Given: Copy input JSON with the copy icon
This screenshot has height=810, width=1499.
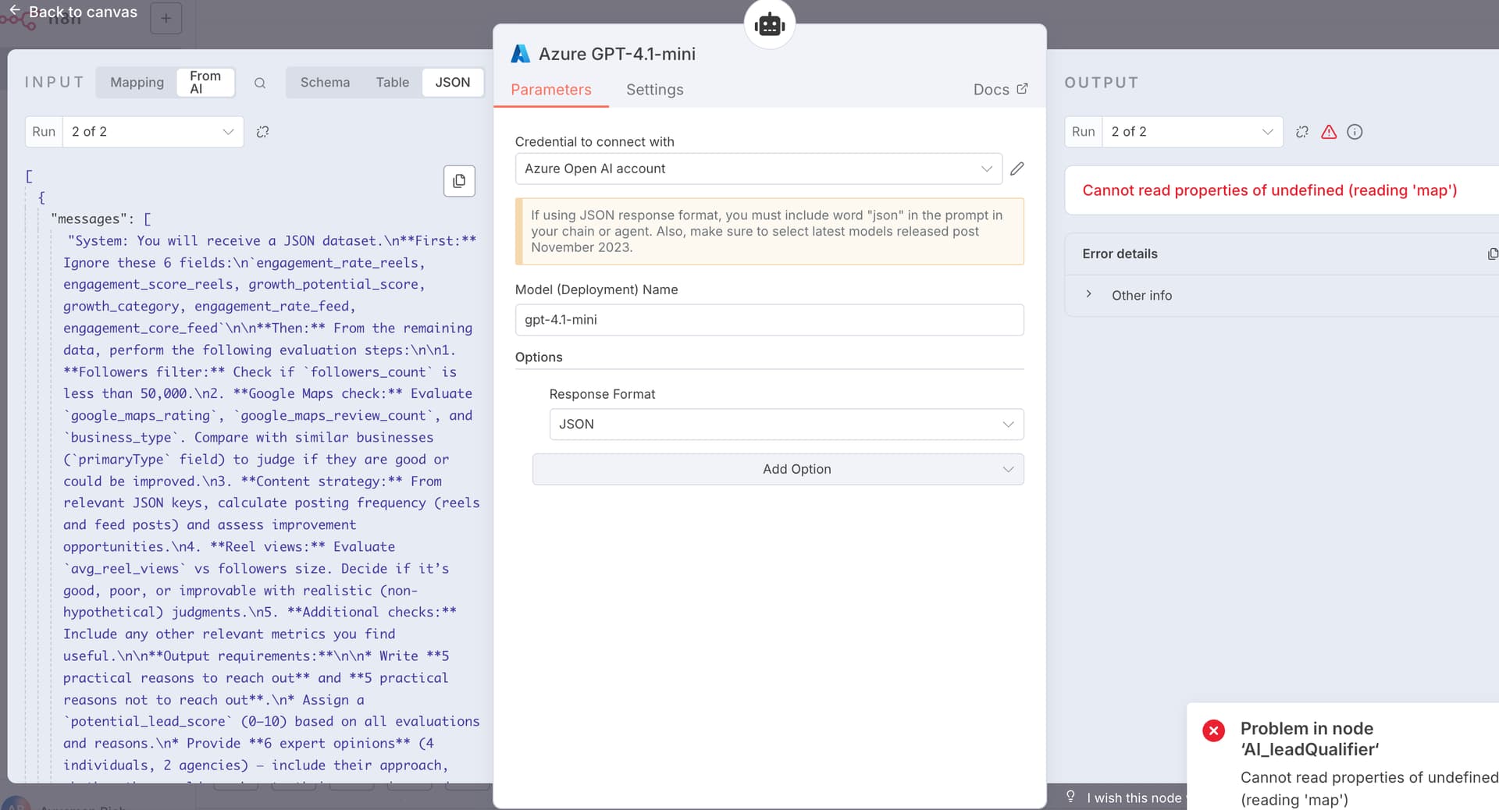Looking at the screenshot, I should [459, 181].
